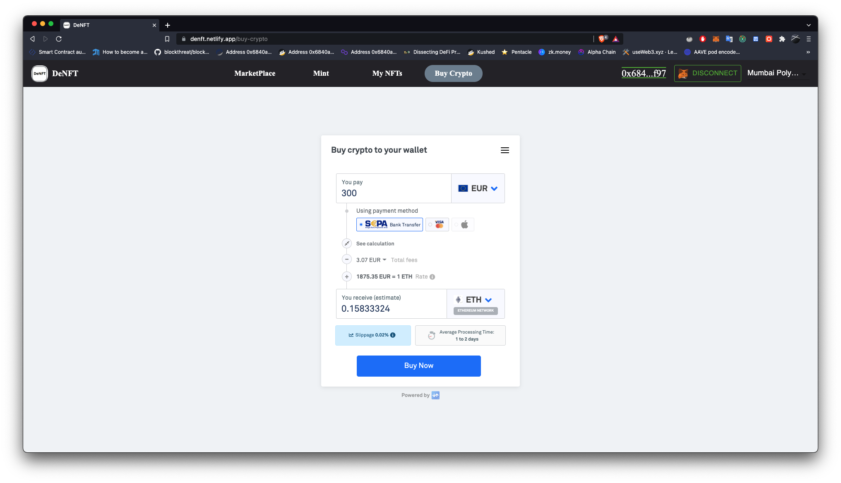Select SEPA Bank Transfer payment method
This screenshot has height=483, width=841.
click(389, 225)
